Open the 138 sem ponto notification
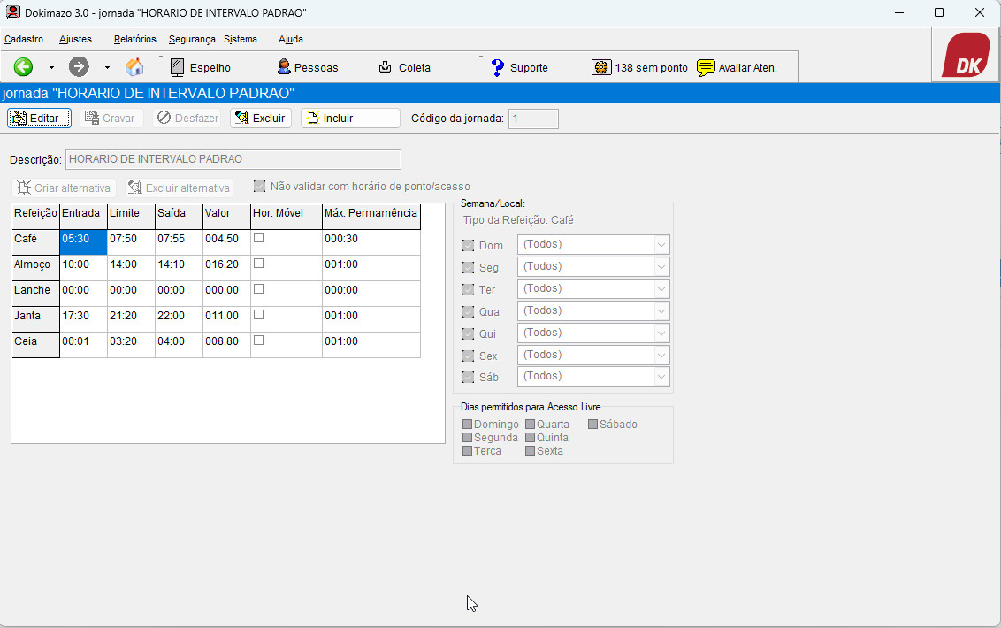Image resolution: width=1001 pixels, height=628 pixels. (x=640, y=67)
